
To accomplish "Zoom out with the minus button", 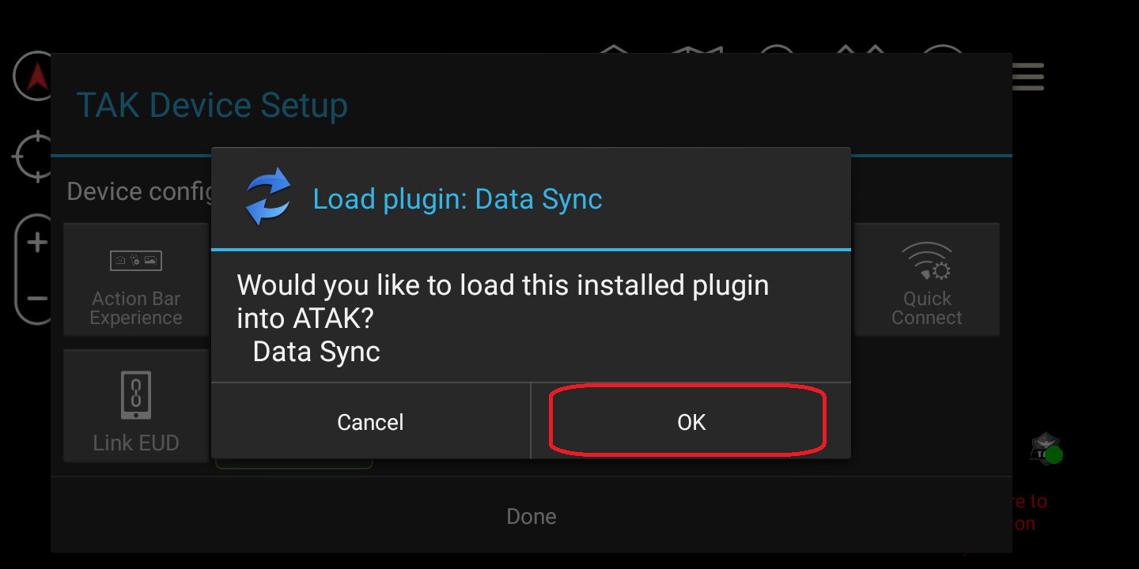I will click(x=36, y=300).
